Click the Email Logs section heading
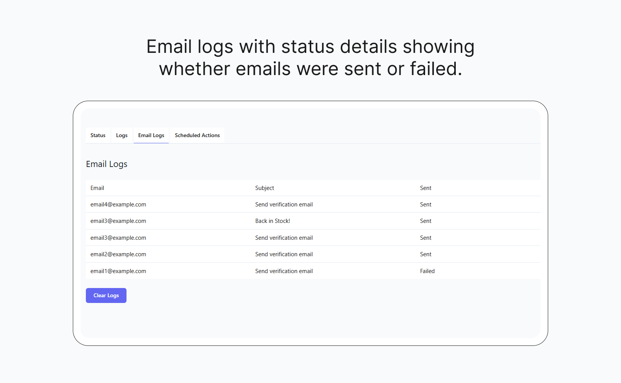The width and height of the screenshot is (621, 383). 107,164
